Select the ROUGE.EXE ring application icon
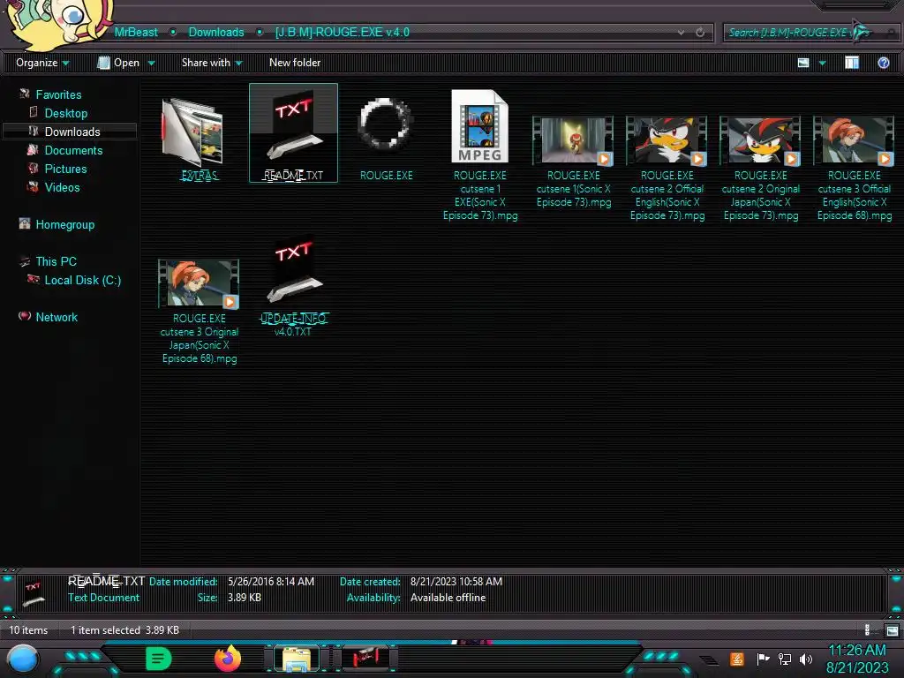 [x=386, y=125]
